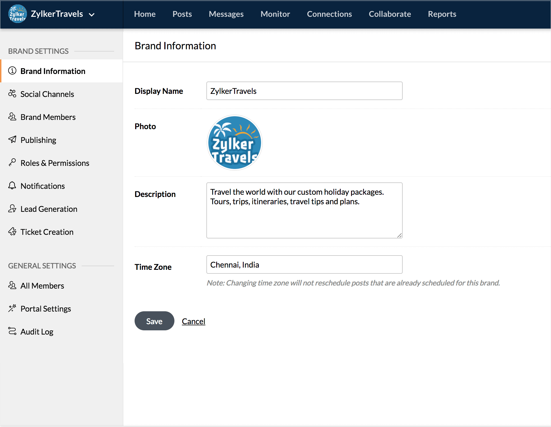Open the Reports menu
This screenshot has height=427, width=551.
pos(442,14)
